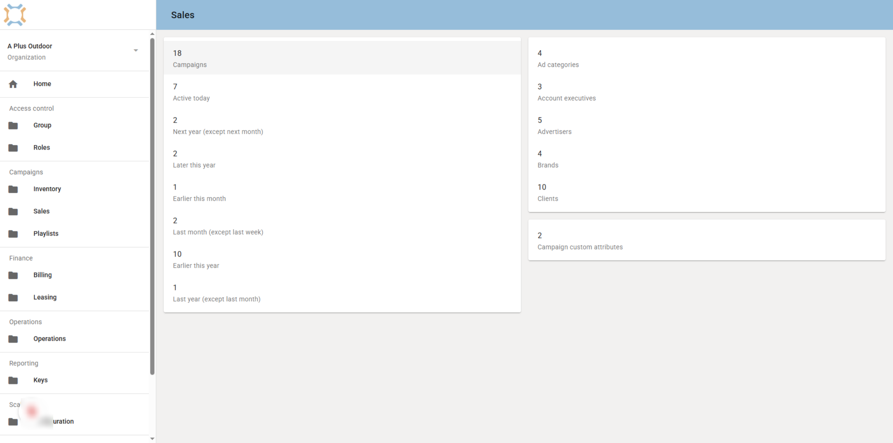Click the sidebar scroll down arrow

click(x=152, y=439)
